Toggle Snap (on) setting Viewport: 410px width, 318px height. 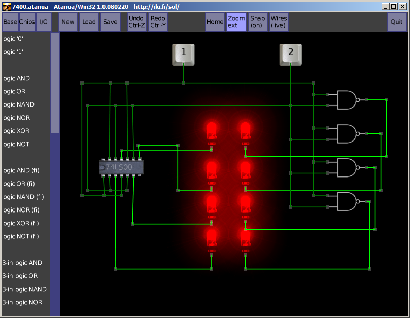pyautogui.click(x=258, y=22)
